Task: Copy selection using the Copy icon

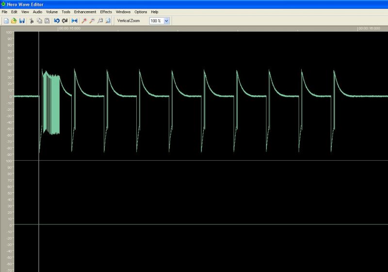Action: [39, 21]
